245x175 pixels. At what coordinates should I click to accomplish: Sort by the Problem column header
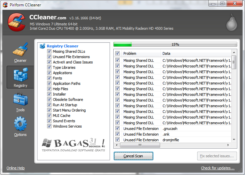tap(140, 53)
